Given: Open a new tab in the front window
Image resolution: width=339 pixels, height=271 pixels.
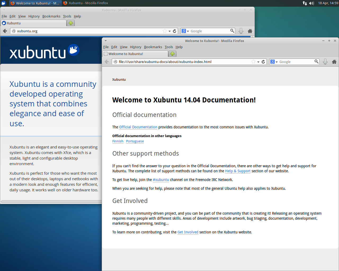Looking at the screenshot, I should coord(172,54).
